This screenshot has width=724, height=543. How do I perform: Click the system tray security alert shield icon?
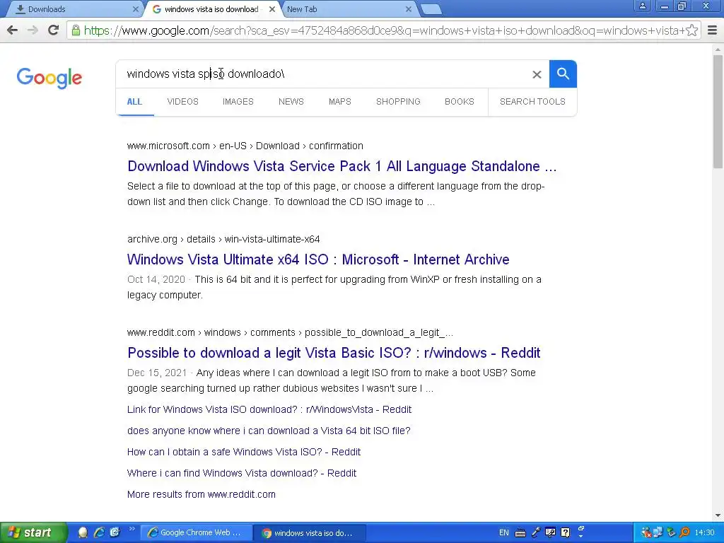[x=646, y=533]
